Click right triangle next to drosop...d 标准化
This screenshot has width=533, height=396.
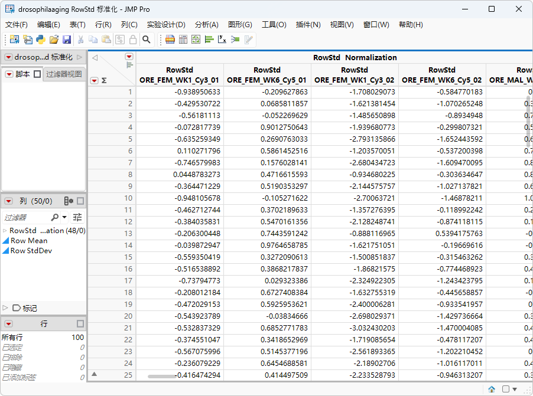(80, 57)
